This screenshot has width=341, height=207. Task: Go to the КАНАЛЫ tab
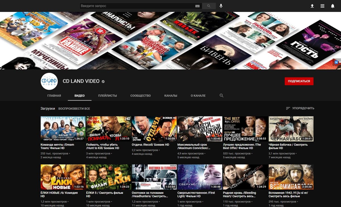click(x=171, y=96)
